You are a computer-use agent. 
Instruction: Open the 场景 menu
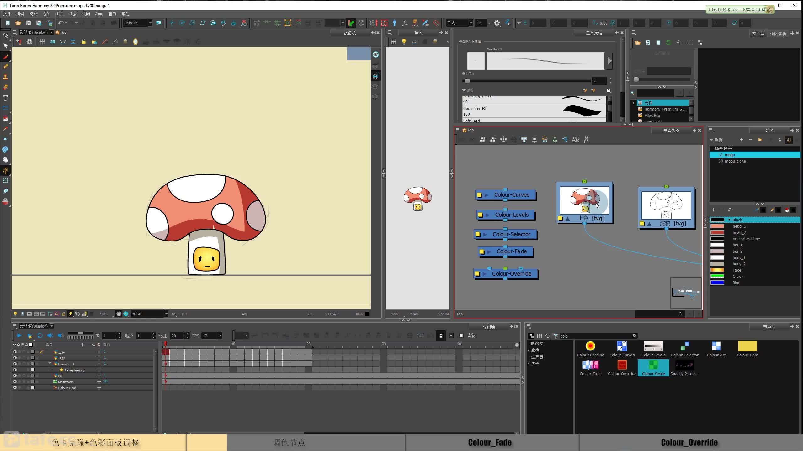pos(73,14)
